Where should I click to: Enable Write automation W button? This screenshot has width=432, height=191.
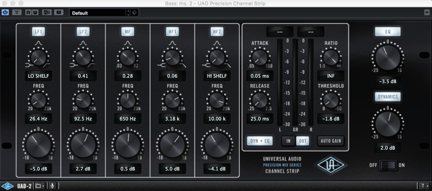pyautogui.click(x=36, y=13)
